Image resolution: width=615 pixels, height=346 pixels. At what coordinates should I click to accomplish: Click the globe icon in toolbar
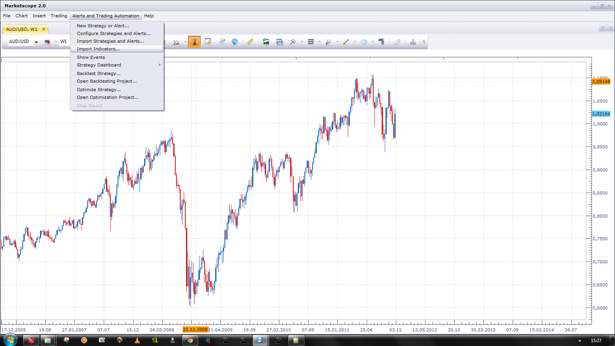click(234, 42)
